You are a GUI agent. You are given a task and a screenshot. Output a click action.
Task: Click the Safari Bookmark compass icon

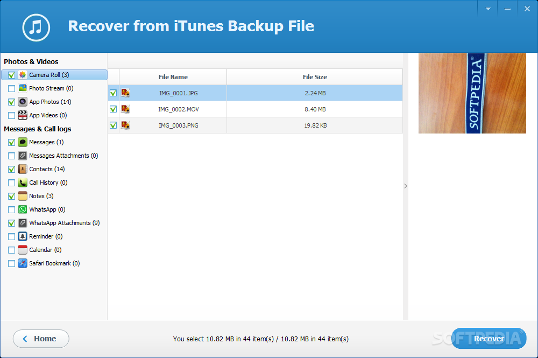pos(22,263)
